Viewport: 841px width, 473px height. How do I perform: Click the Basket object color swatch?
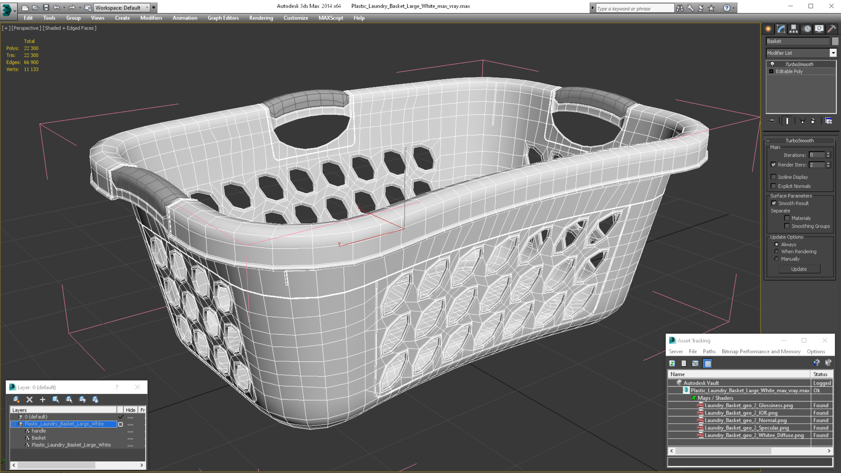click(835, 41)
